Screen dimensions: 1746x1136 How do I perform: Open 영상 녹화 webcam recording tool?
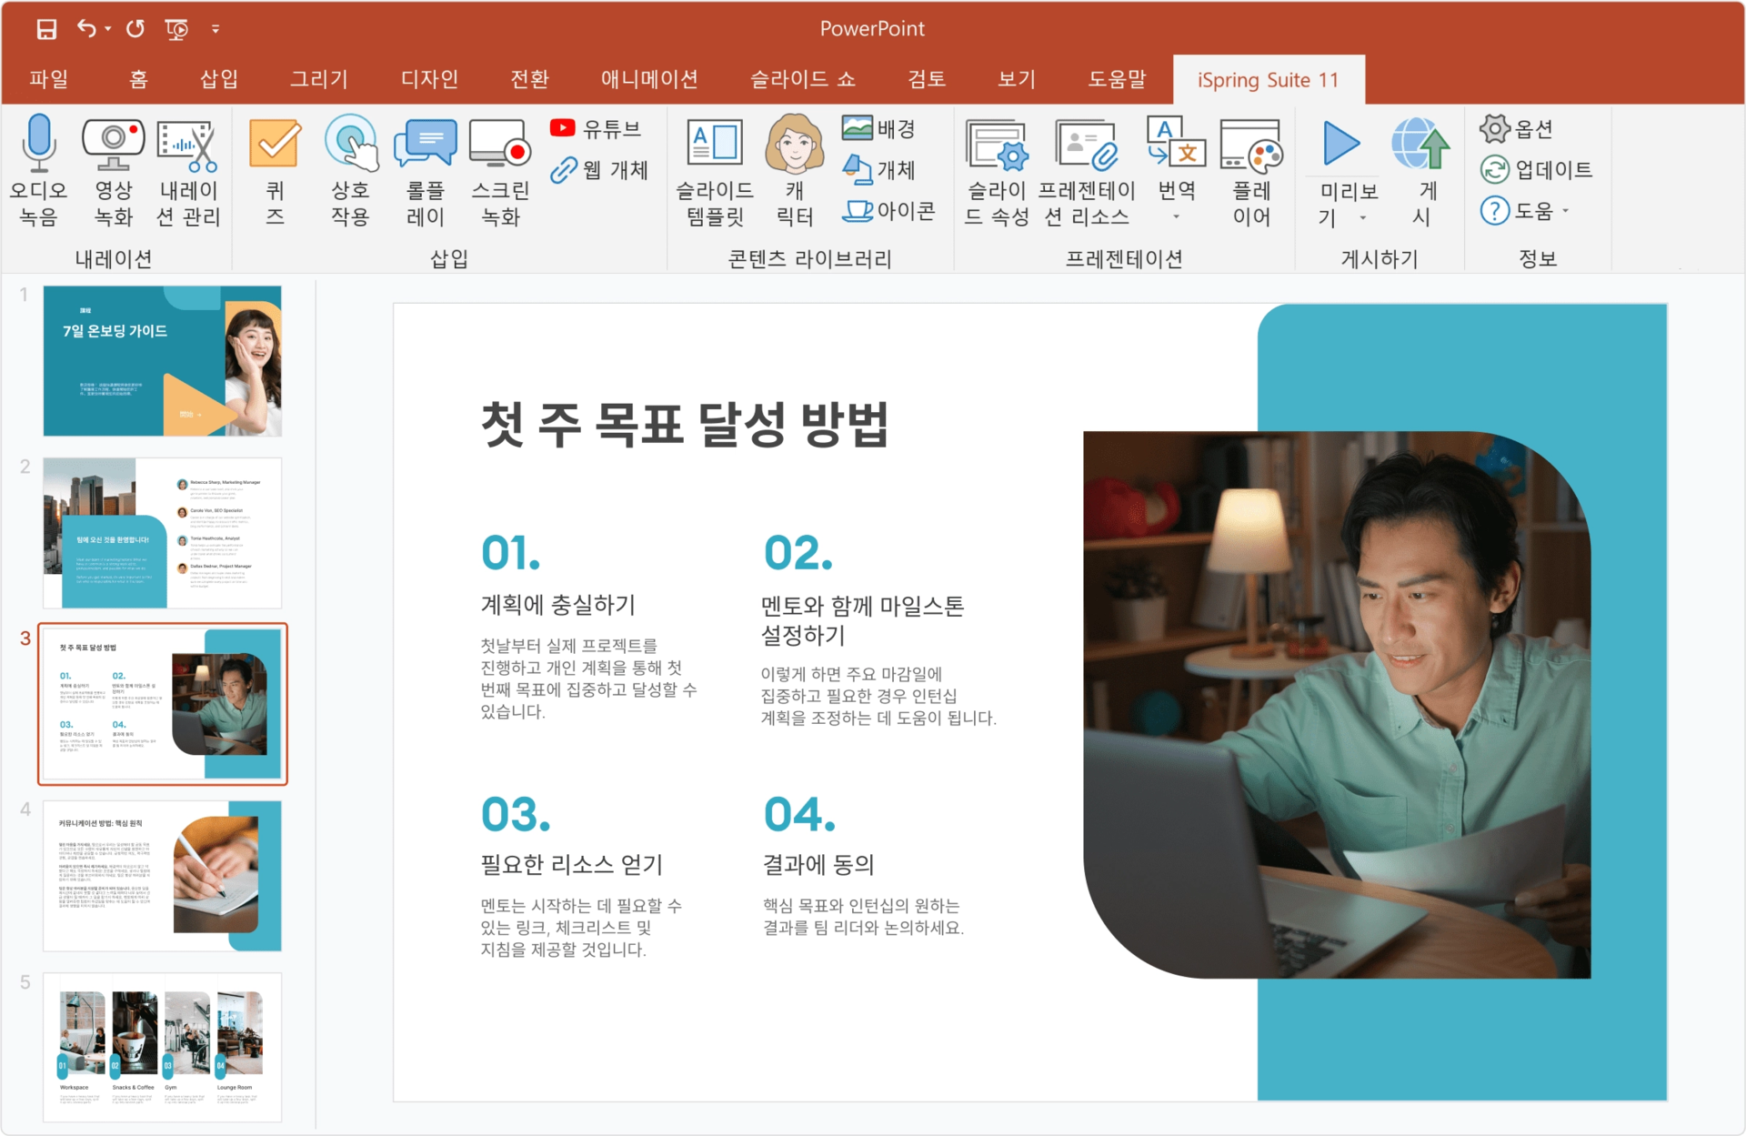pos(113,143)
